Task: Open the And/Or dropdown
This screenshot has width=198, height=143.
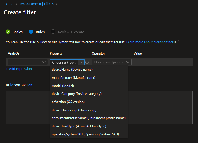Action: pos(28,62)
